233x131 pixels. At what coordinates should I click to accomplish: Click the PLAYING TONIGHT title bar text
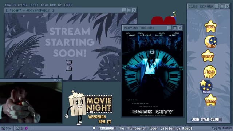pyautogui.click(x=139, y=28)
